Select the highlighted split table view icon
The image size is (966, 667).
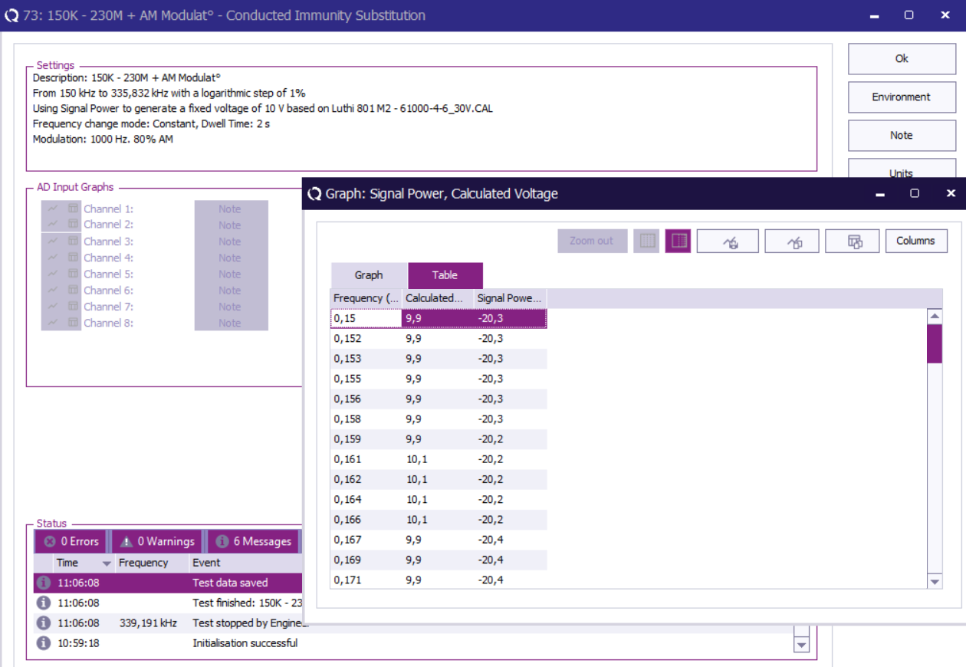click(x=678, y=241)
